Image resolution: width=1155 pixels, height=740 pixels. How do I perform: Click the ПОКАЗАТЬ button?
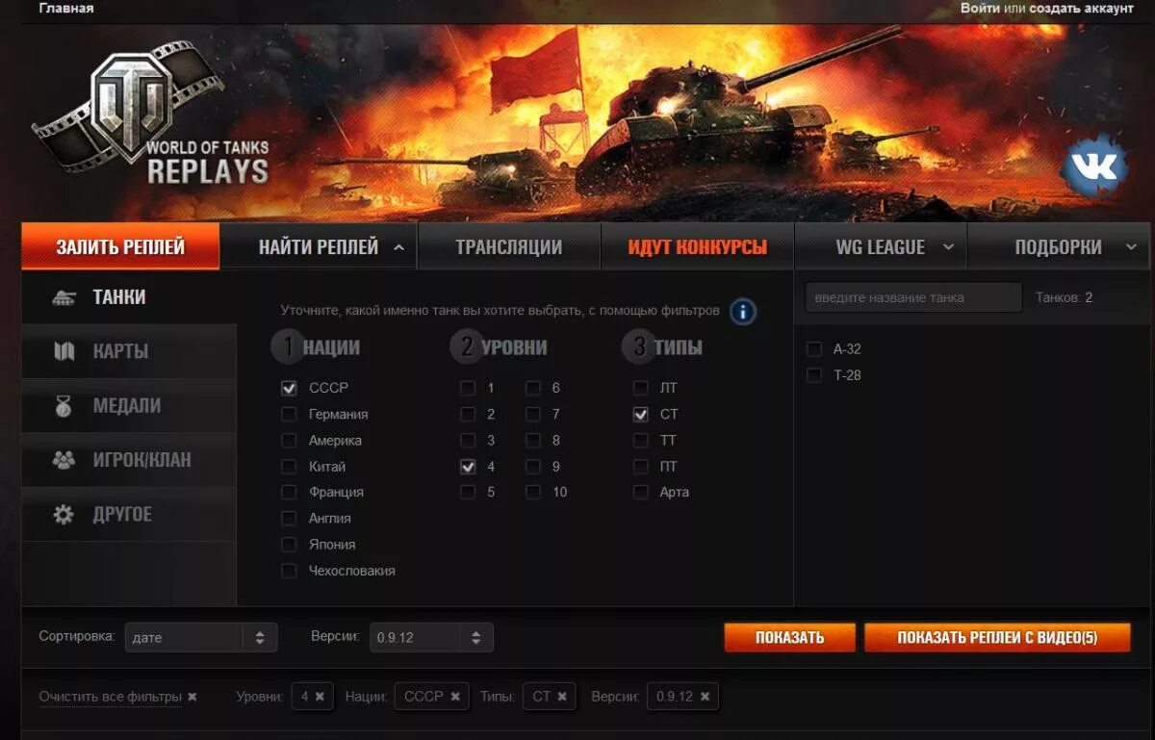click(x=789, y=637)
